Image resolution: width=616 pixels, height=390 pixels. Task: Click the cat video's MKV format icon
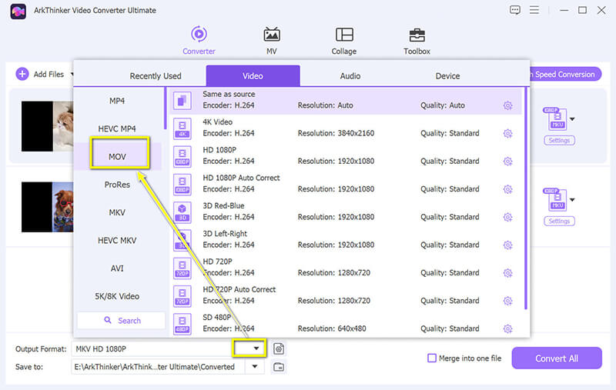click(x=554, y=118)
